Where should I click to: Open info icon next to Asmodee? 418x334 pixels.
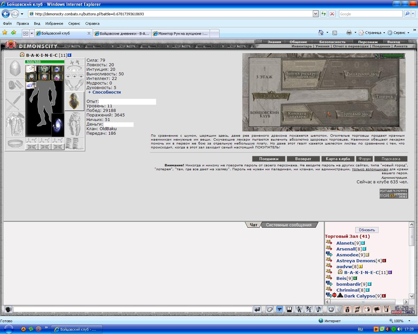pos(367,255)
